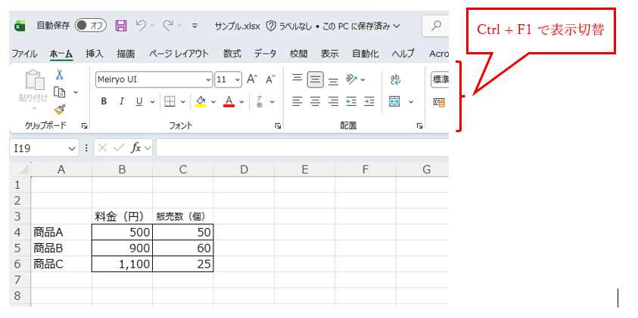
Task: Open the Name Box dropdown arrow
Action: pyautogui.click(x=73, y=148)
